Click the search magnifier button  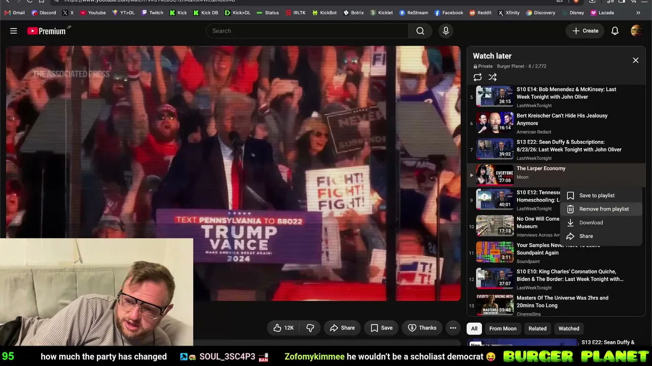tap(420, 31)
